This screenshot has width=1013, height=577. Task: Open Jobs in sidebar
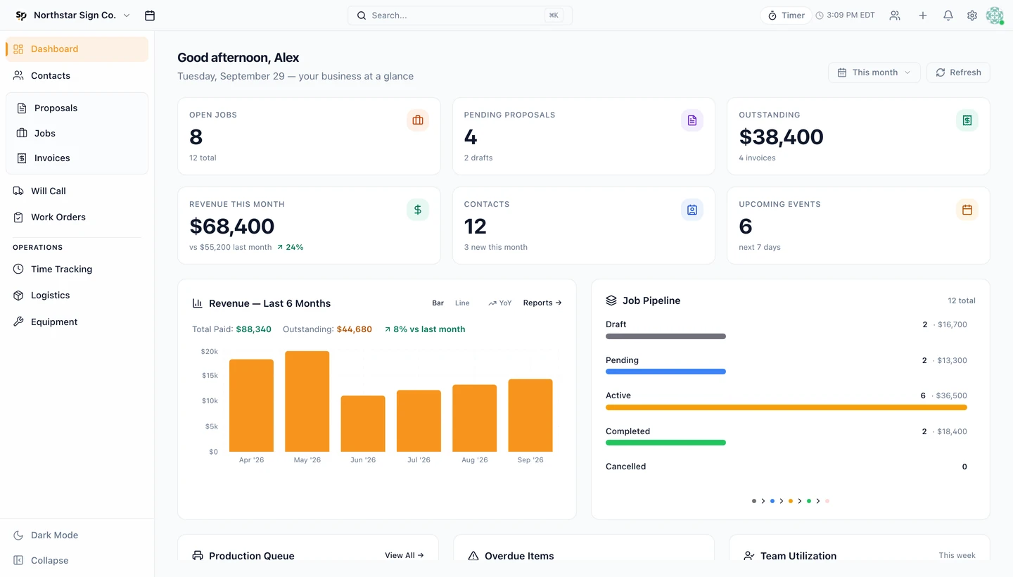77,133
